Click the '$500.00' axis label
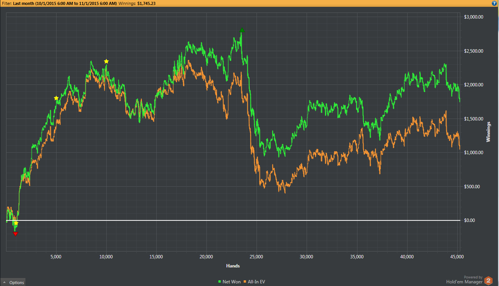 coord(472,186)
